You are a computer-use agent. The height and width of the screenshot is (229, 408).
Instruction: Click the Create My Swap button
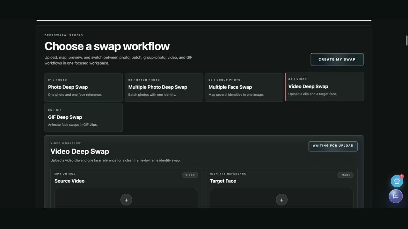[x=337, y=59]
